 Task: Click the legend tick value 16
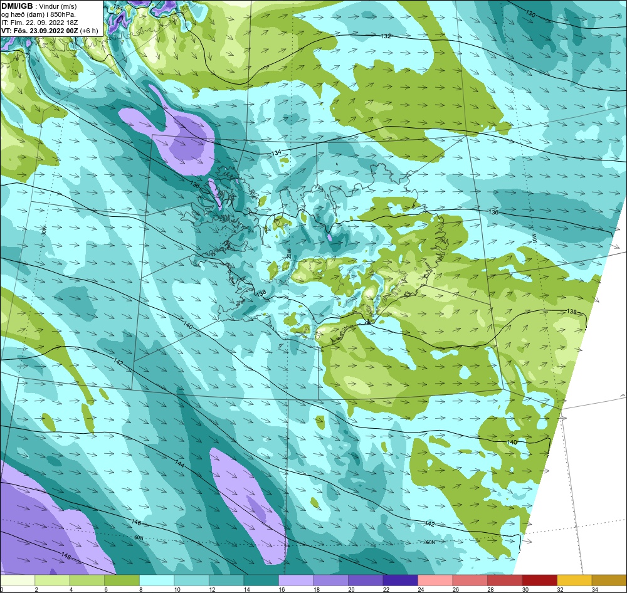[x=282, y=589]
